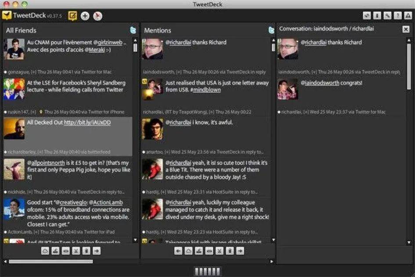Click scissors filter icon under Mentions
The width and height of the screenshot is (415, 277).
click(220, 251)
